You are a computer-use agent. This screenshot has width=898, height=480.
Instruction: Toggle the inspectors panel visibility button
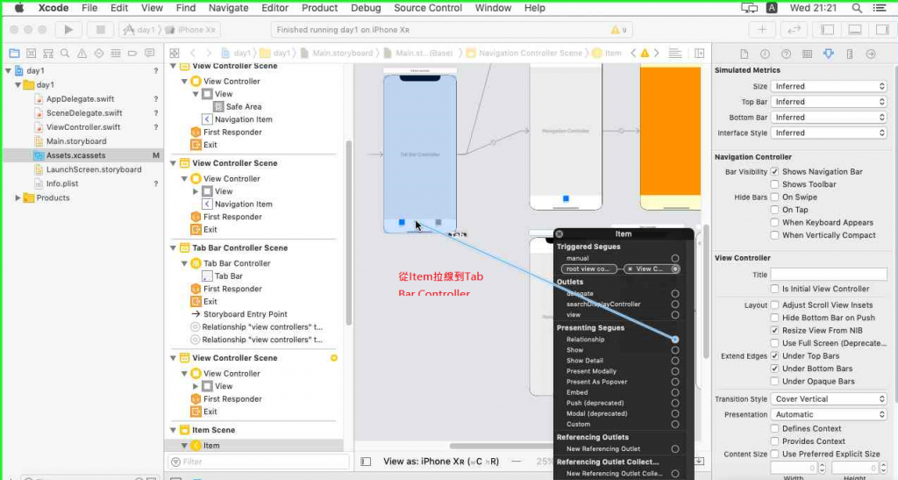[882, 30]
